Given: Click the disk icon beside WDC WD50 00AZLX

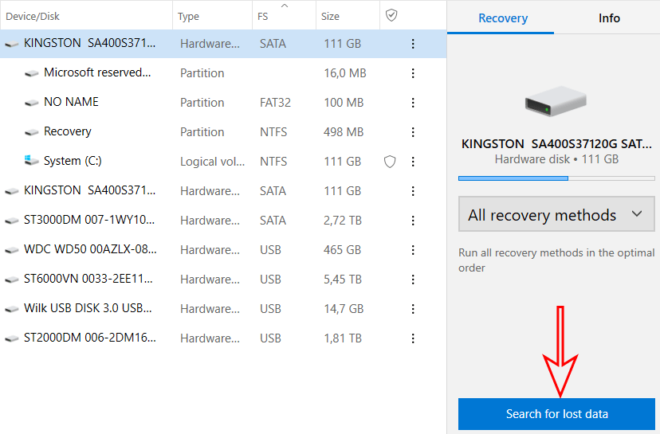Looking at the screenshot, I should (x=11, y=250).
